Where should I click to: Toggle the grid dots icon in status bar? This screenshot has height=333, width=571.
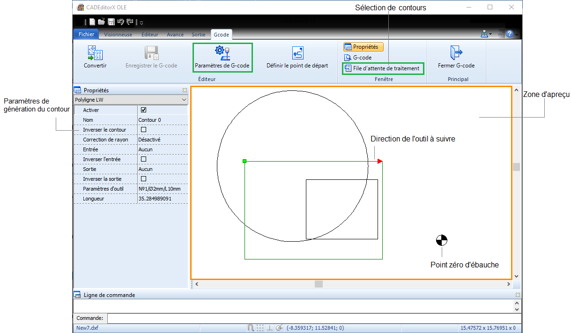[x=260, y=328]
